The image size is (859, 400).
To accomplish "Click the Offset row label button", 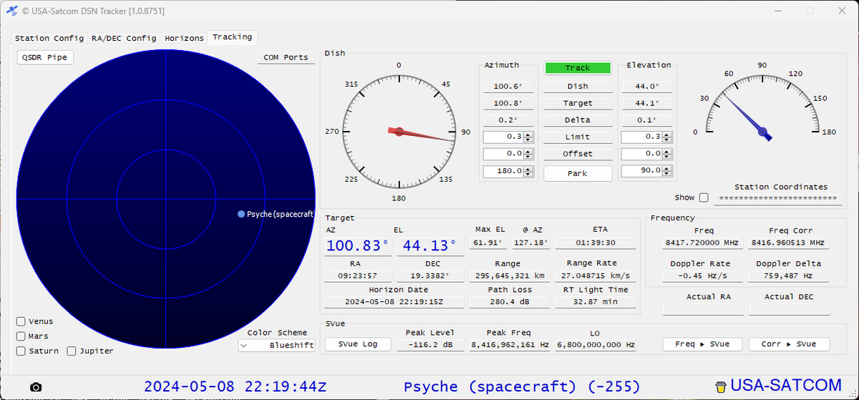I will coord(578,154).
